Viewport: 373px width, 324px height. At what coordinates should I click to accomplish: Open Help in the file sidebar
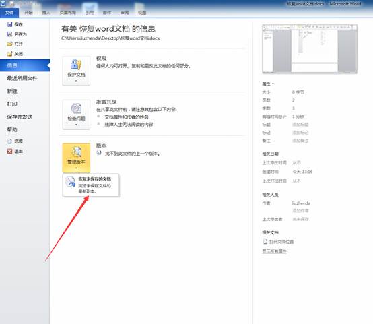(12, 130)
